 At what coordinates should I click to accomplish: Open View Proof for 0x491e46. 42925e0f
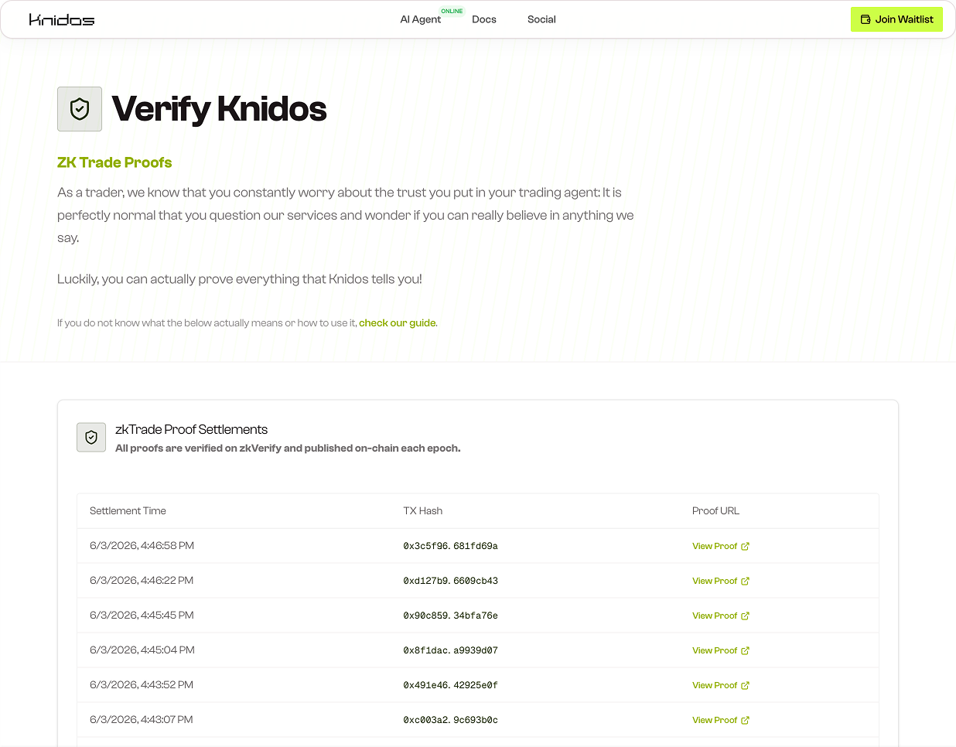[720, 685]
